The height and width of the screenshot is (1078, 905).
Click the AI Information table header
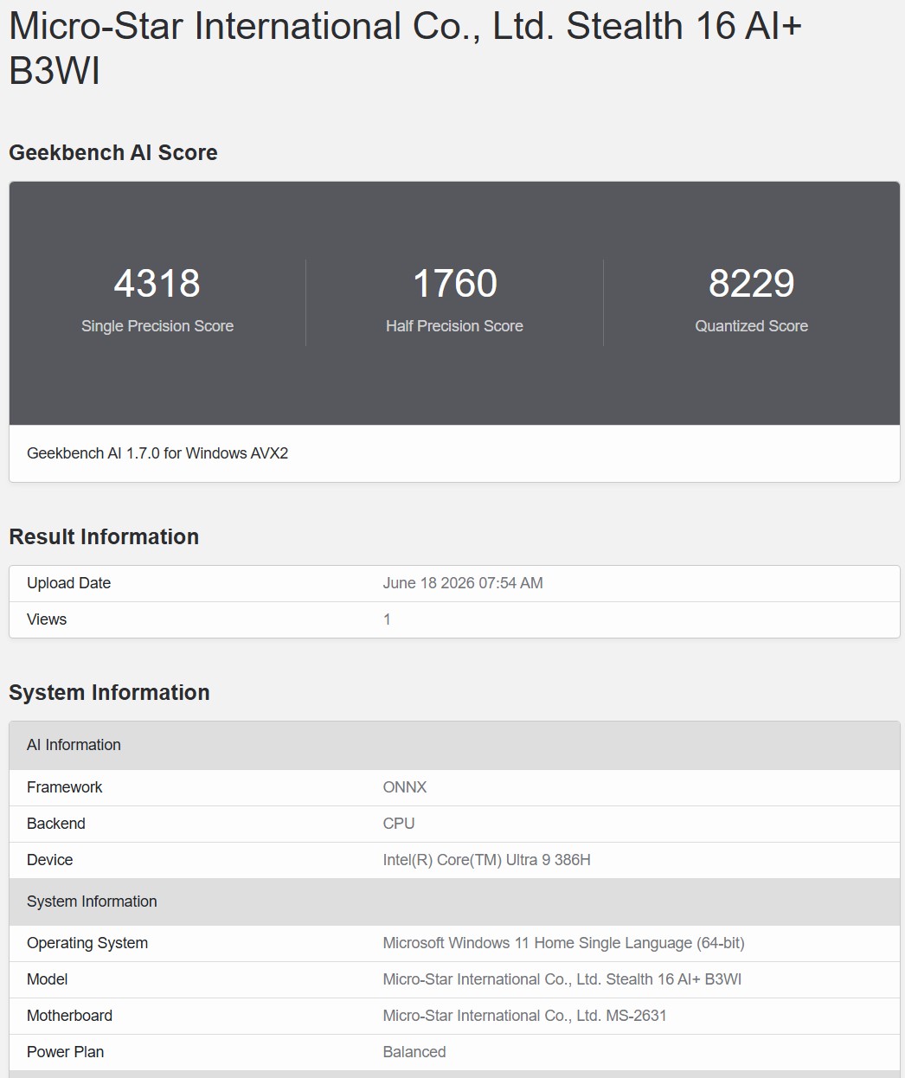click(x=454, y=745)
